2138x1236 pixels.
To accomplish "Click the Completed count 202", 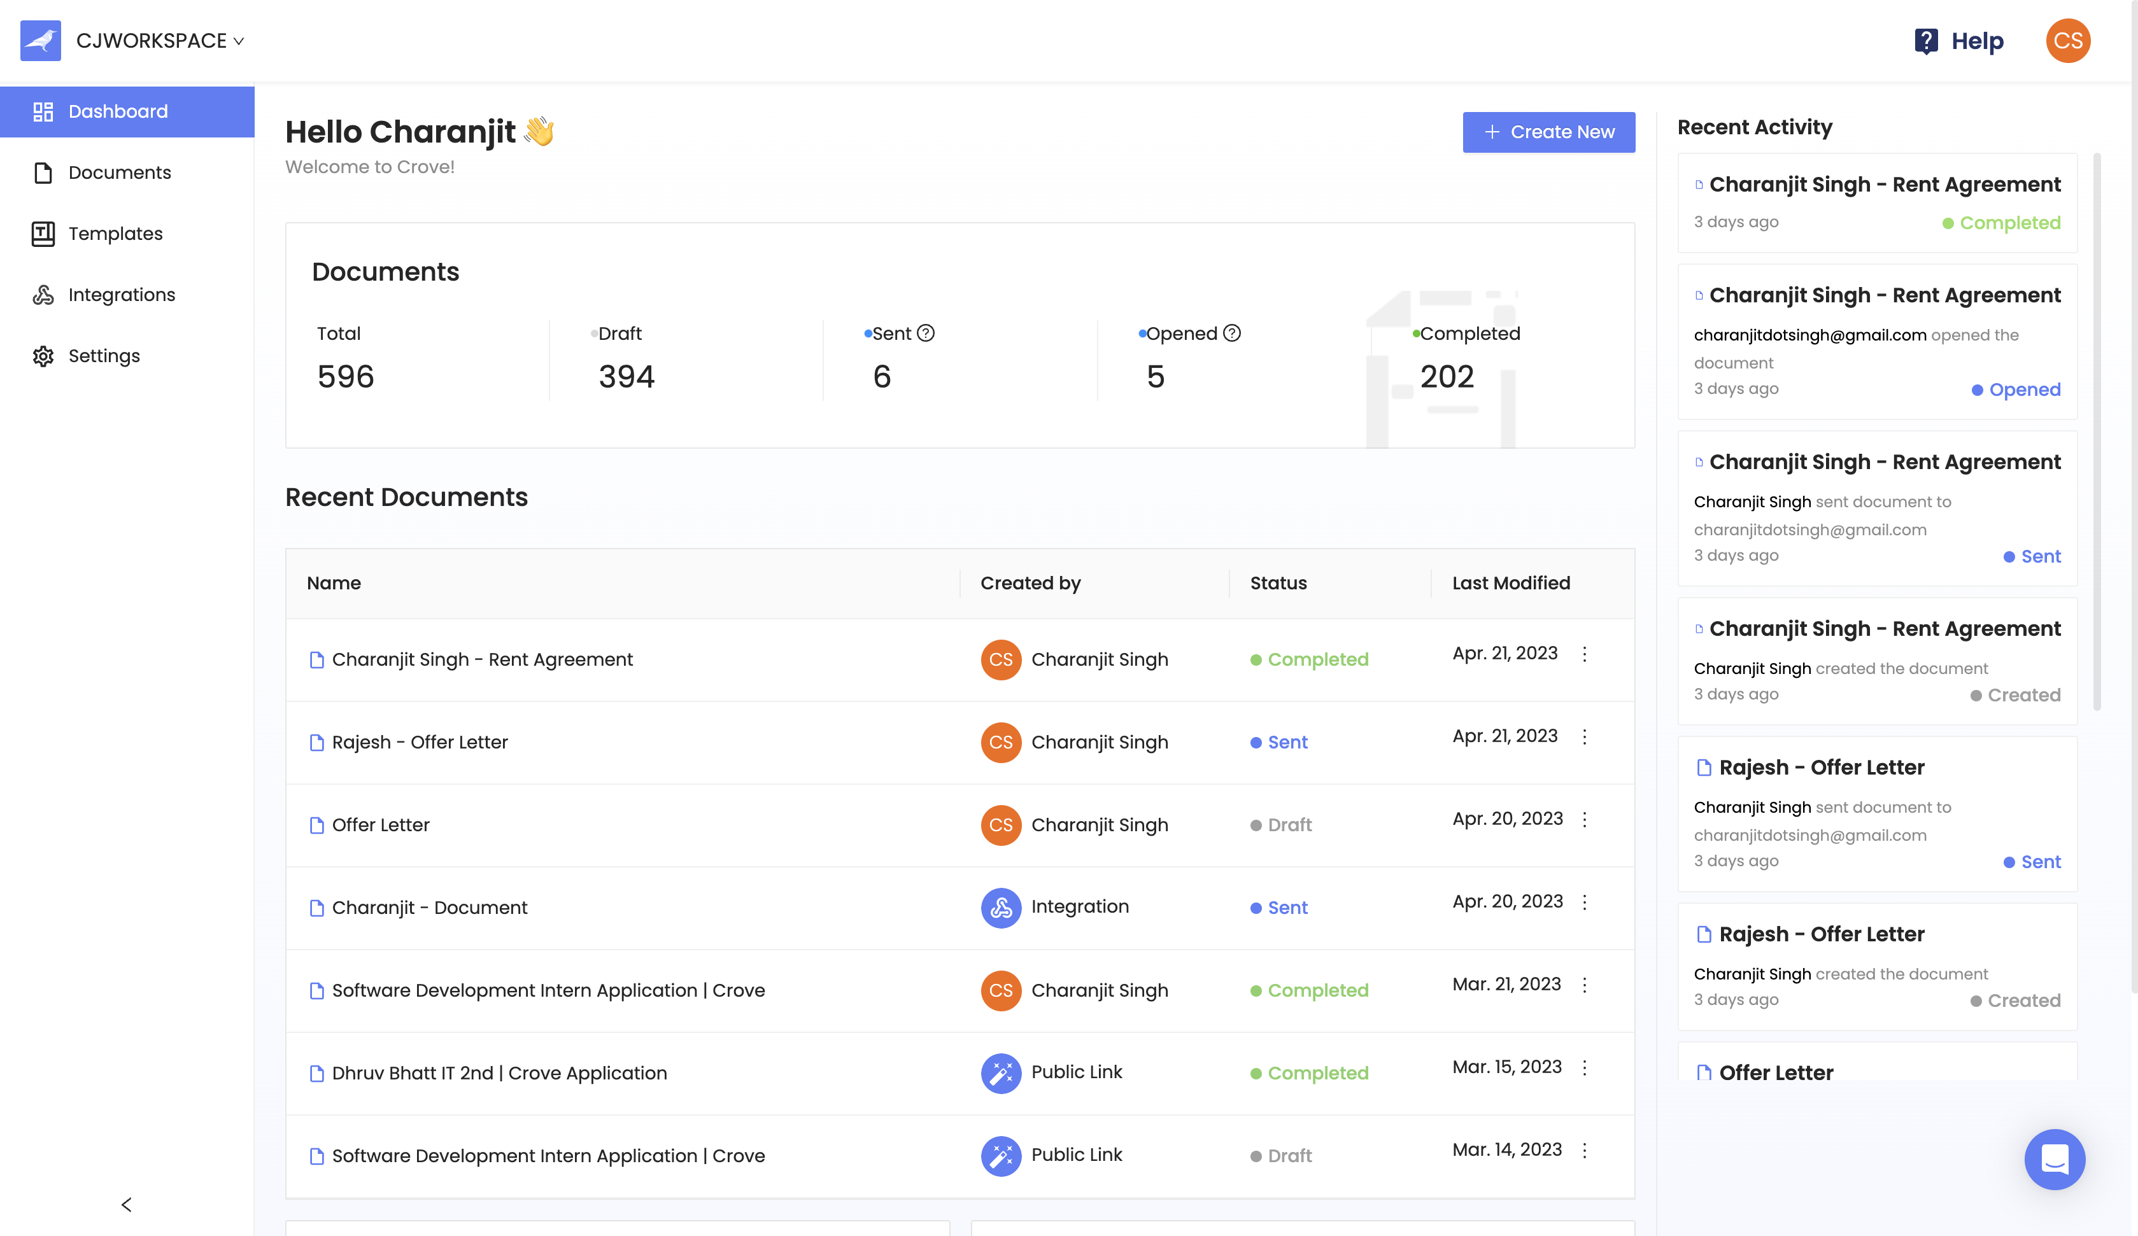I will 1447,376.
